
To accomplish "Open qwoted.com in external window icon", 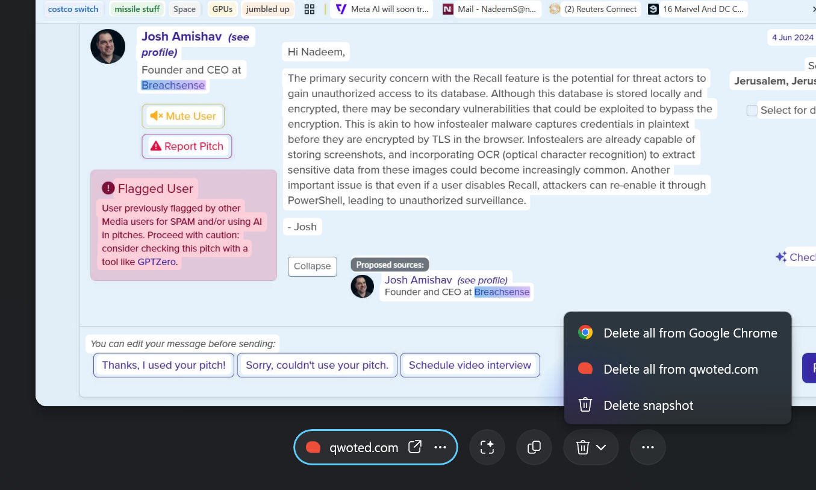I will [415, 447].
